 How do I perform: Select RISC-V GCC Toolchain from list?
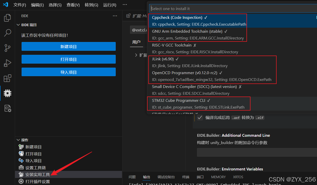pos(232,49)
